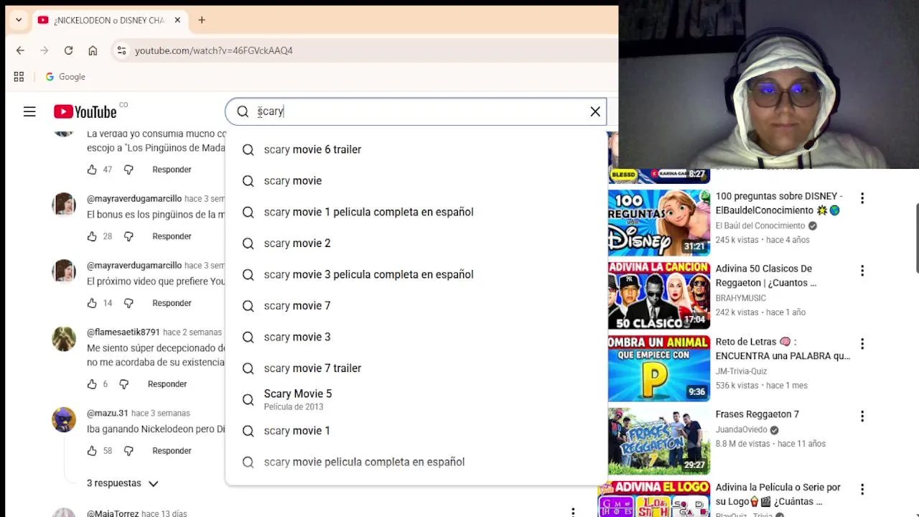Open options for 'Reto de Letras' video
Viewport: 919px width, 517px height.
[862, 344]
